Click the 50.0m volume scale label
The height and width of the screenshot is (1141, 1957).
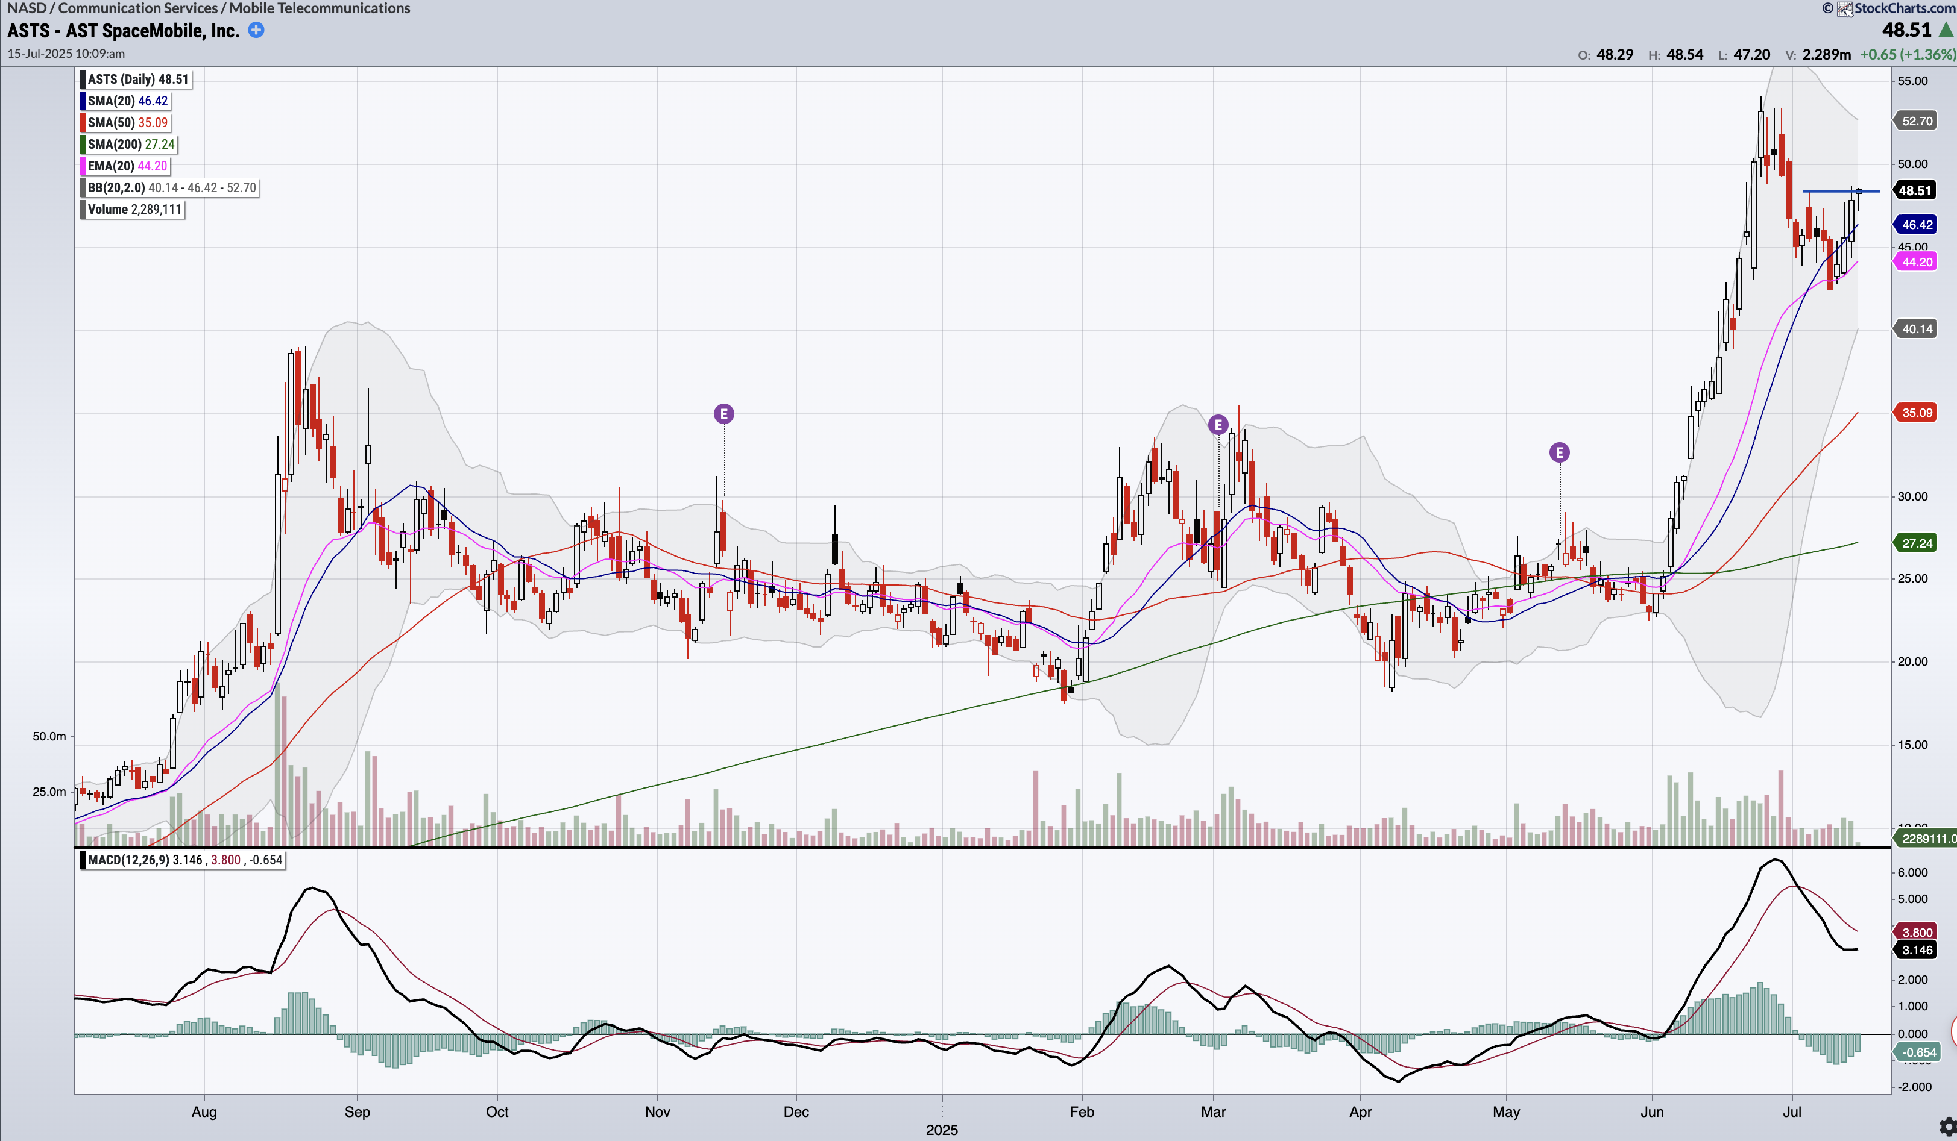(49, 736)
